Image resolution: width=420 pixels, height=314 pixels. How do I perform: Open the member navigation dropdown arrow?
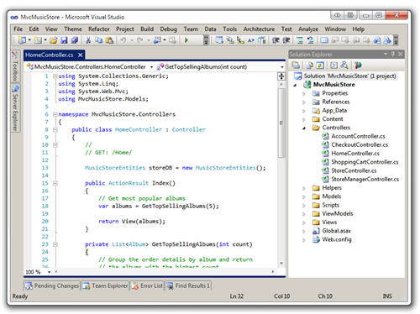(x=282, y=67)
